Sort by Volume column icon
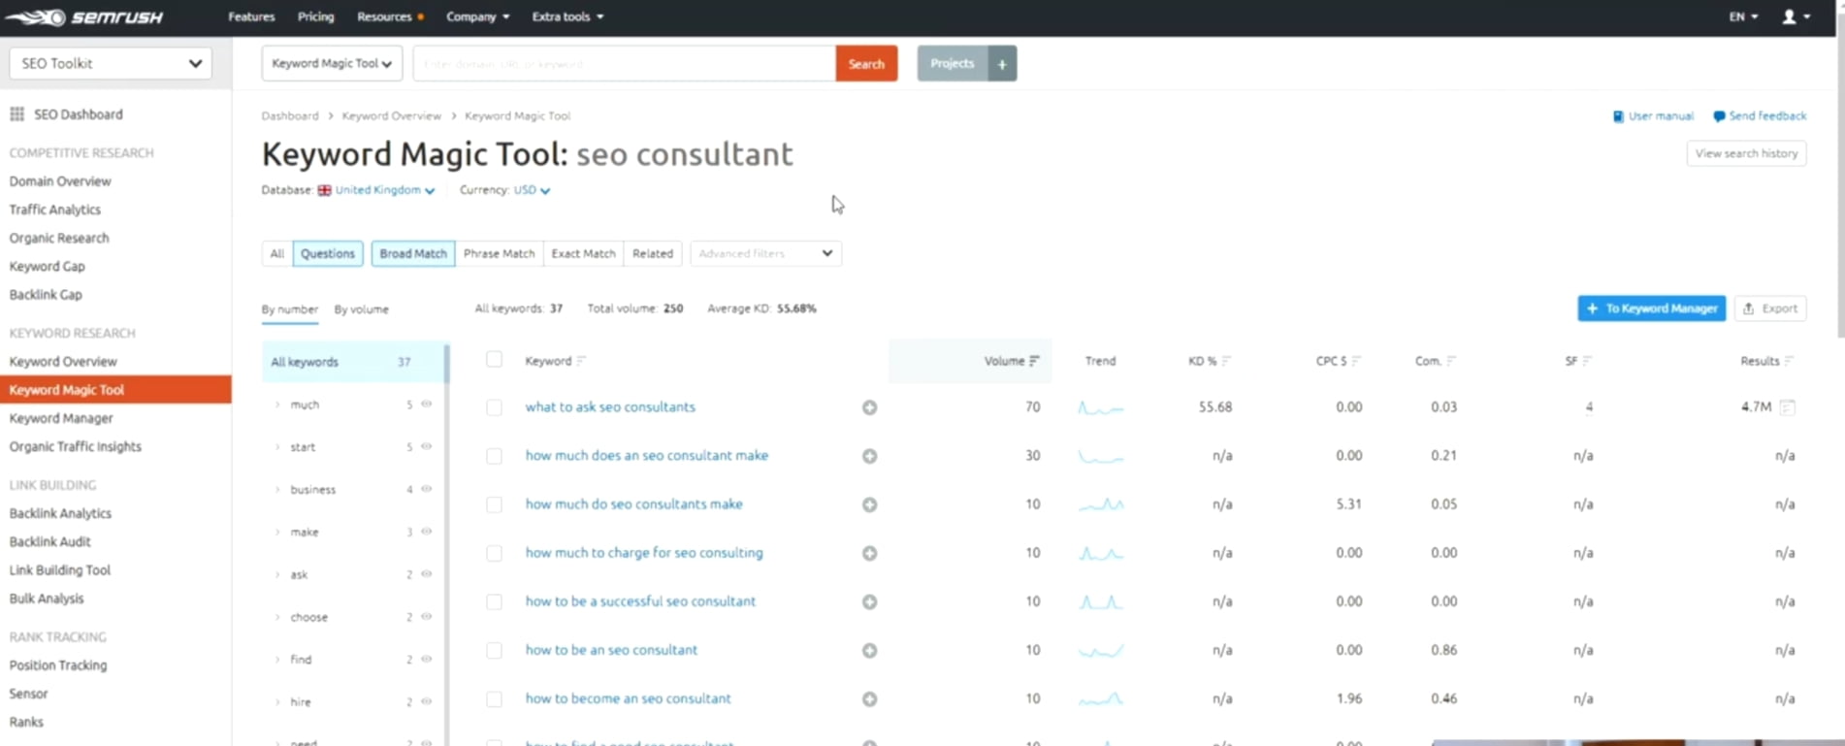Image resolution: width=1845 pixels, height=746 pixels. coord(1034,361)
